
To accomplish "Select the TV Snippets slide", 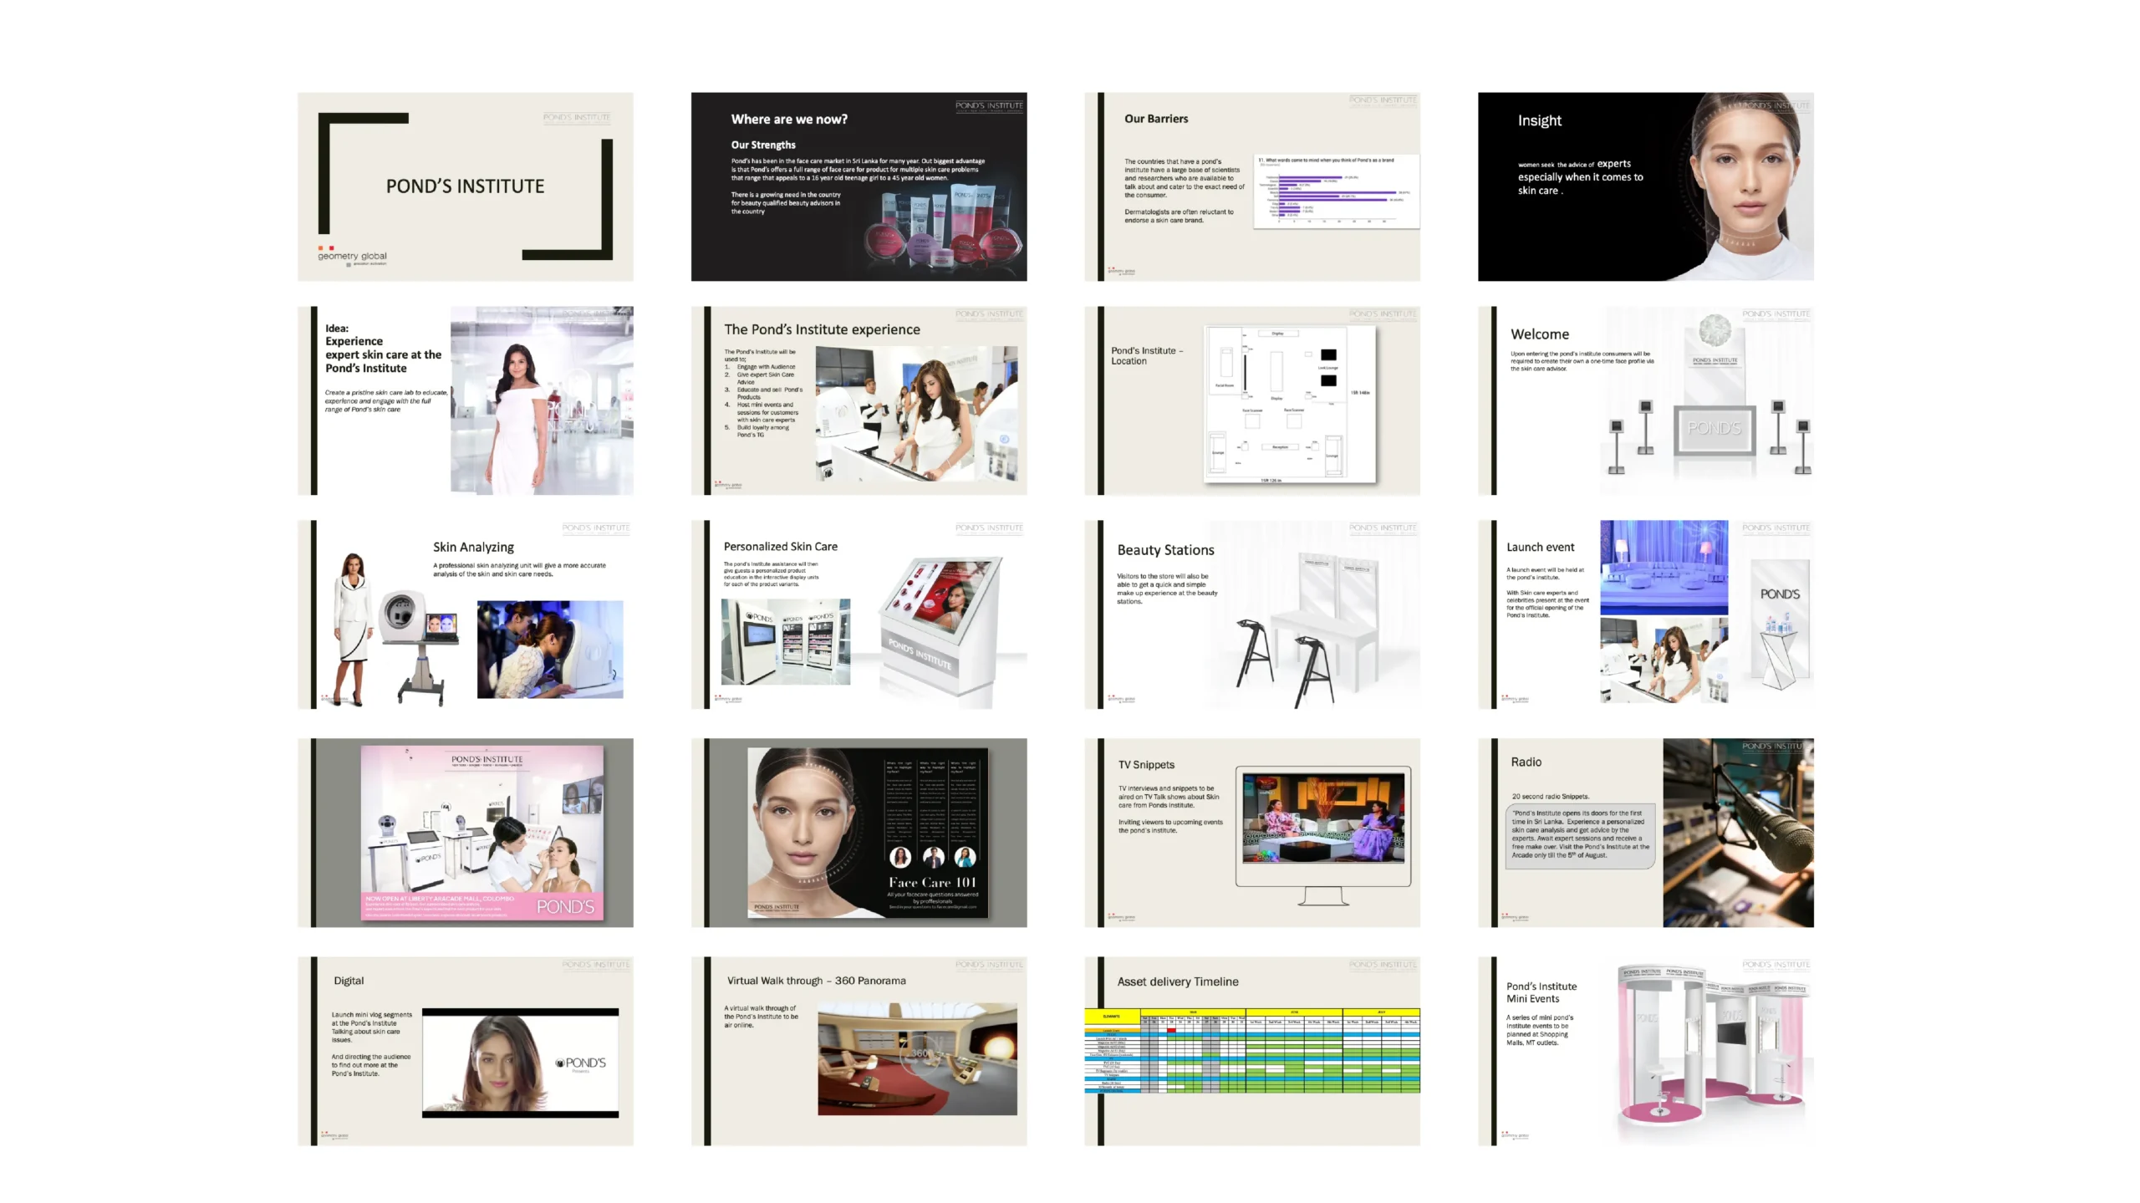I will pyautogui.click(x=1251, y=833).
